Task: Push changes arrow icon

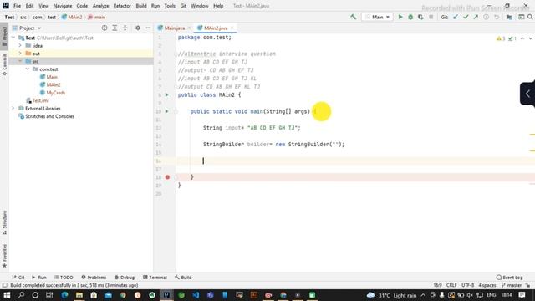Action: pos(476,17)
